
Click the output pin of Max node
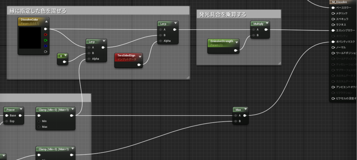[244, 116]
